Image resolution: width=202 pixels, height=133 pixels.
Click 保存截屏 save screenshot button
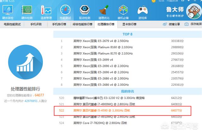pyautogui.click(x=196, y=24)
